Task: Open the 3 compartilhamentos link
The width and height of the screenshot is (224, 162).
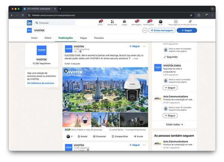Action: [x=136, y=130]
